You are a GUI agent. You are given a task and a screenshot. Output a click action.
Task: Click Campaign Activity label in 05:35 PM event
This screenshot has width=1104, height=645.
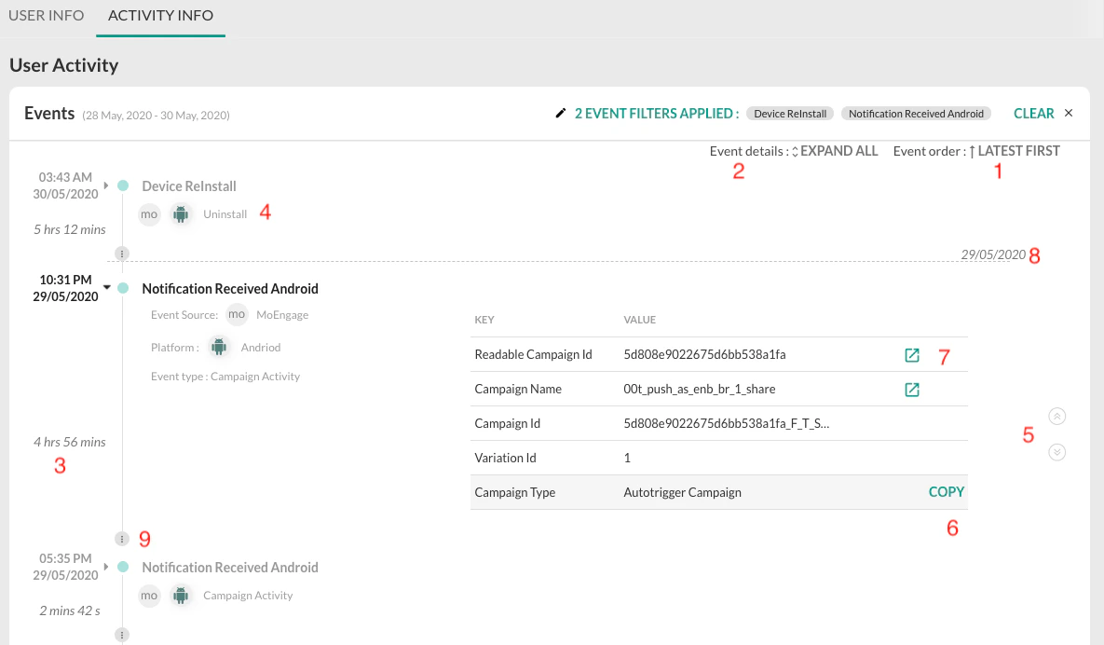tap(248, 596)
